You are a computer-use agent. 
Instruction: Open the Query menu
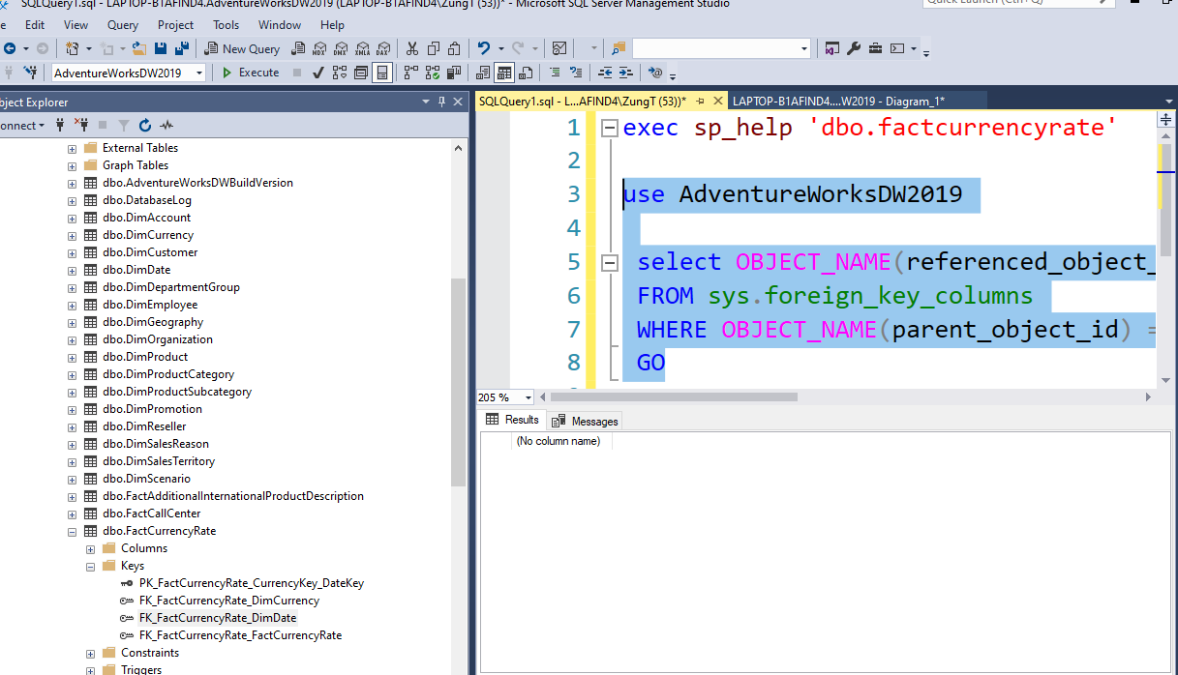point(123,25)
